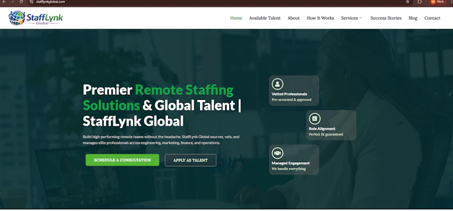Screen dimensions: 453x211
Task: Click the 'Premier Remote Staffing Solutions' headline
Action: coord(162,106)
